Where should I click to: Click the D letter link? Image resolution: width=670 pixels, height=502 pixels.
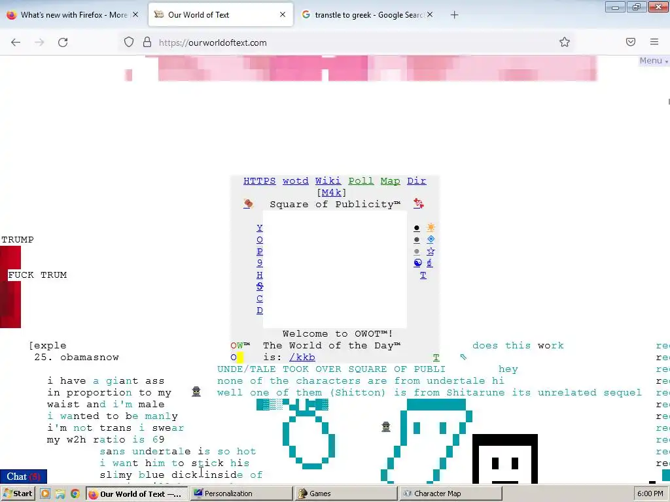[259, 310]
